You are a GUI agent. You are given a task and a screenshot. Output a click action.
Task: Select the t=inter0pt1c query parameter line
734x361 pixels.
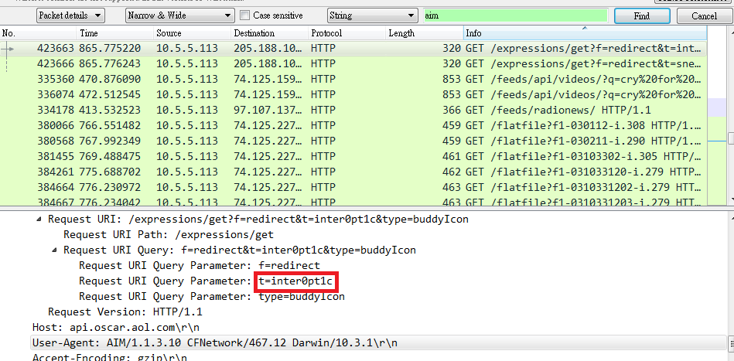206,281
